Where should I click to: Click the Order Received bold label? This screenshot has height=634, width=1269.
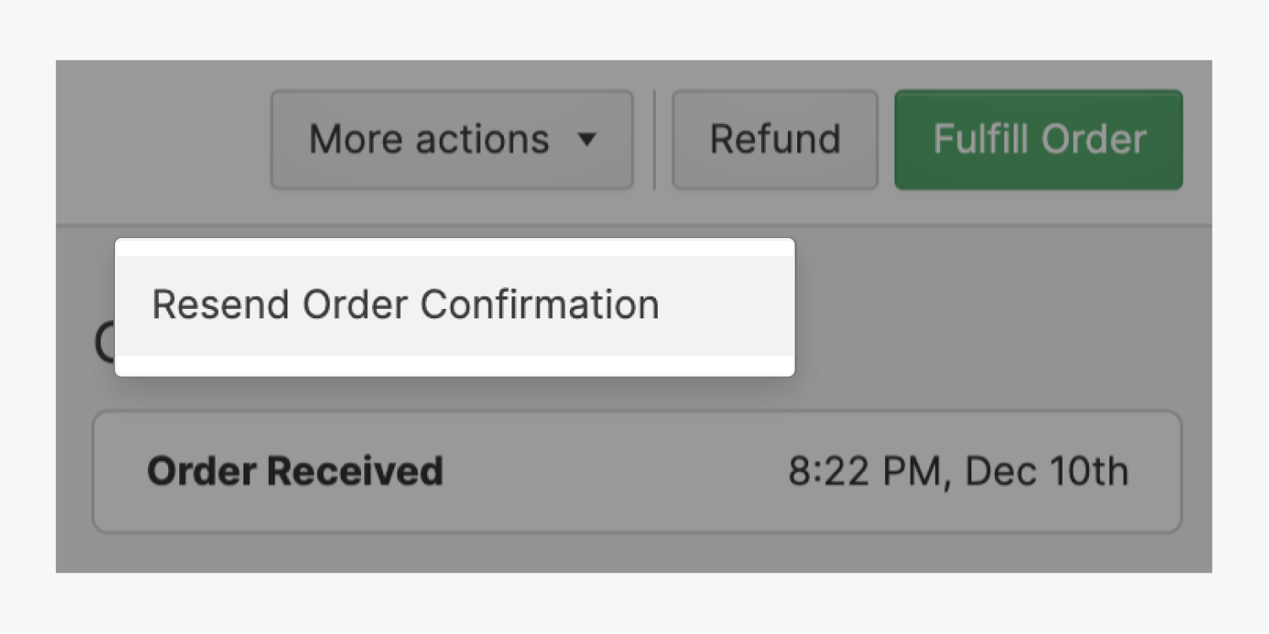click(x=295, y=471)
